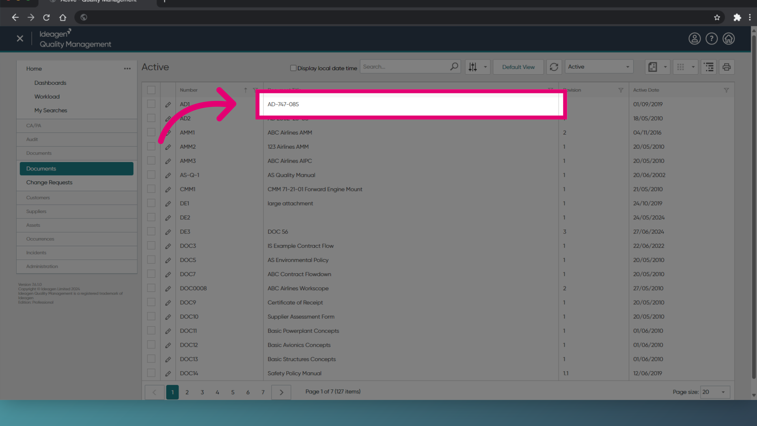Viewport: 757px width, 426px height.
Task: Open Dashboards from the sidebar
Action: point(50,83)
